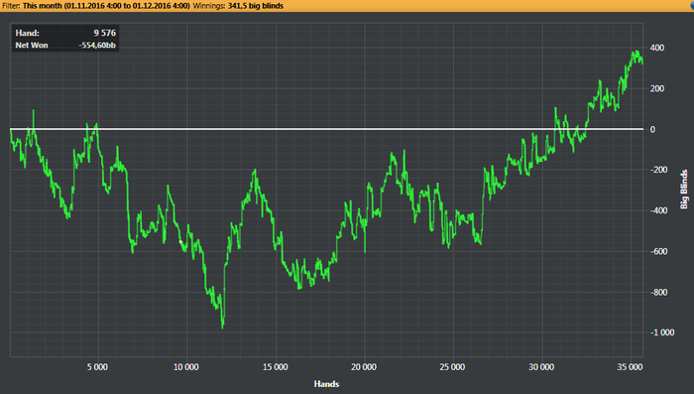Click the '20 000' x-axis label
This screenshot has width=694, height=394.
pyautogui.click(x=364, y=367)
